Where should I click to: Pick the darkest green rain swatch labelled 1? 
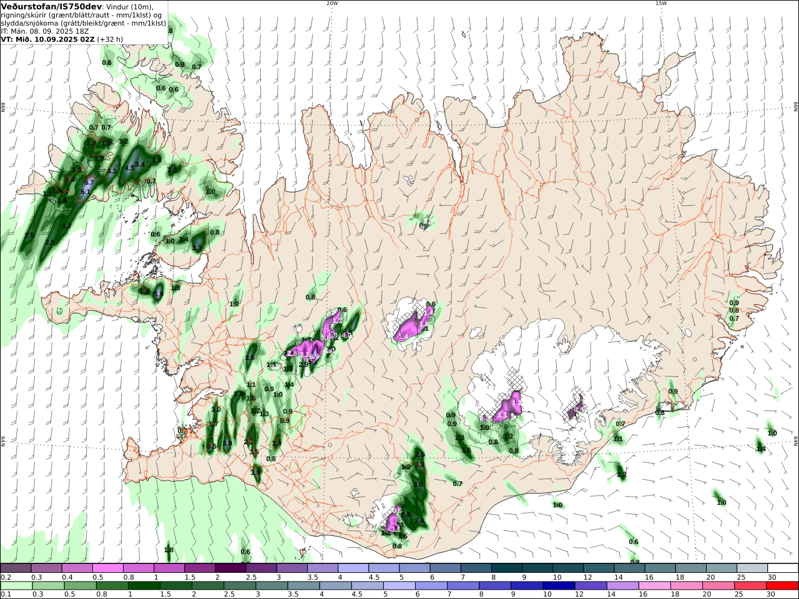144,585
